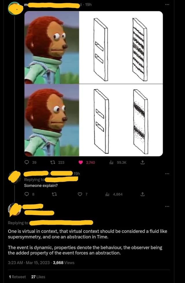View the 1 Retweet list
Image resolution: width=185 pixels, height=283 pixels.
point(17,277)
